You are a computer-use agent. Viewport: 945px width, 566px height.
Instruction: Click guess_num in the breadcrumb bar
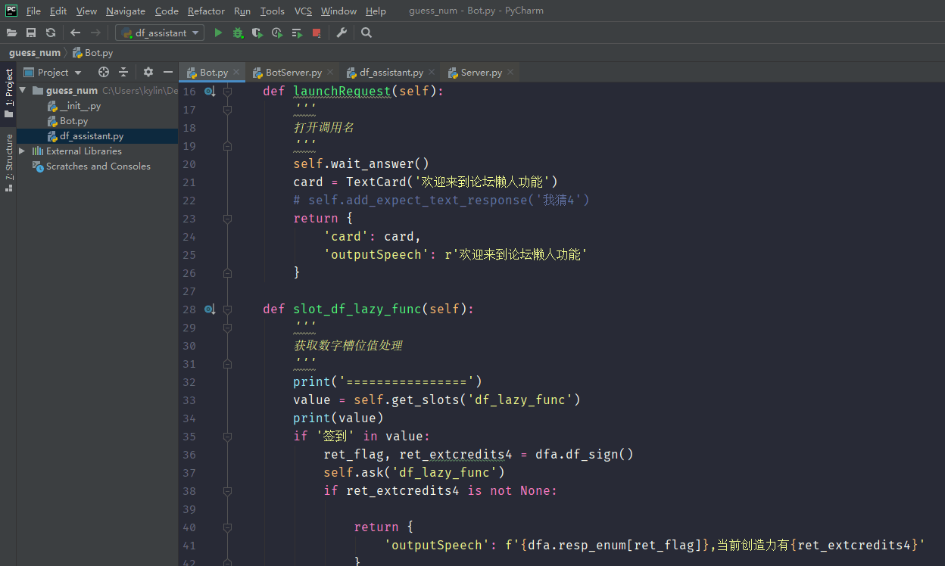click(35, 53)
